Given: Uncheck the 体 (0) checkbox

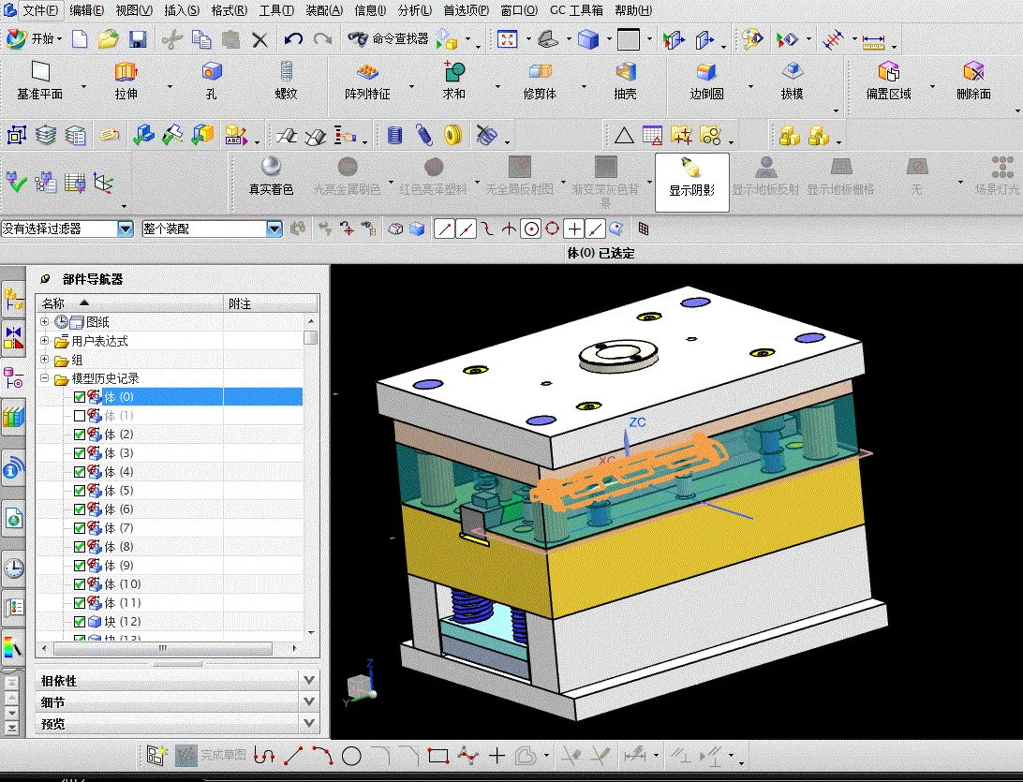Looking at the screenshot, I should 80,397.
